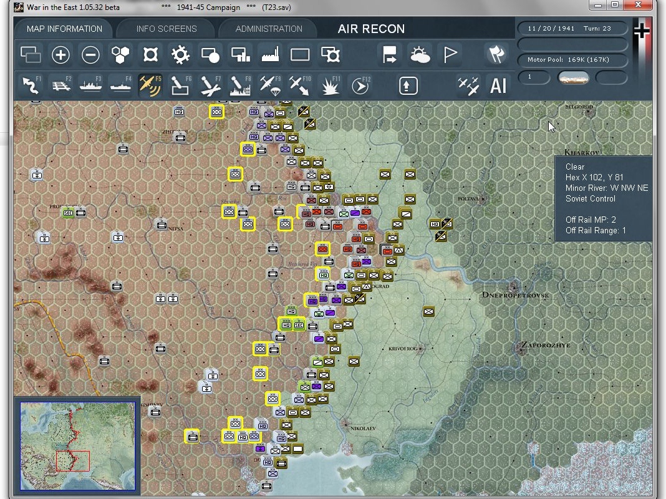The image size is (666, 499).
Task: Switch to the INFO SCREENS tab
Action: pyautogui.click(x=166, y=29)
